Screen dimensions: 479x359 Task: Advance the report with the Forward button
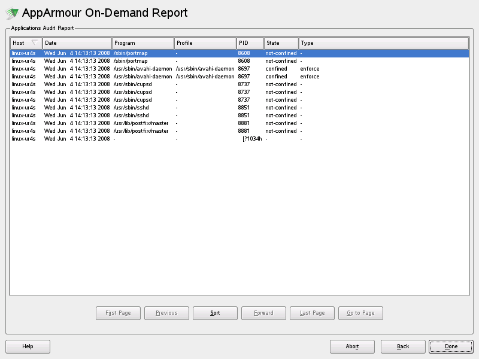263,313
